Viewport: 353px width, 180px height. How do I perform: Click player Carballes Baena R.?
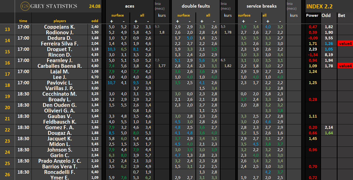pyautogui.click(x=60, y=66)
